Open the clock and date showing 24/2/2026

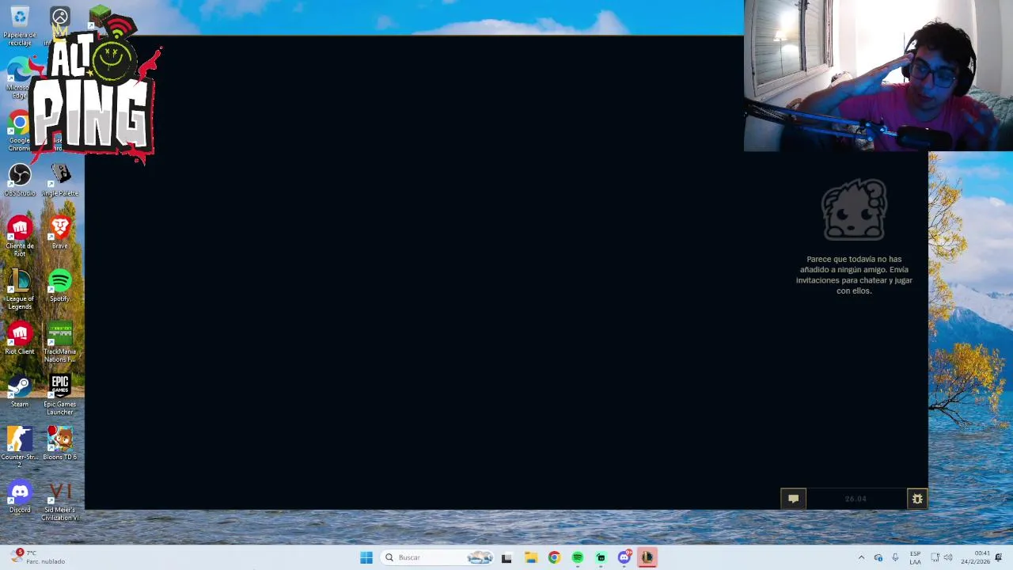975,557
